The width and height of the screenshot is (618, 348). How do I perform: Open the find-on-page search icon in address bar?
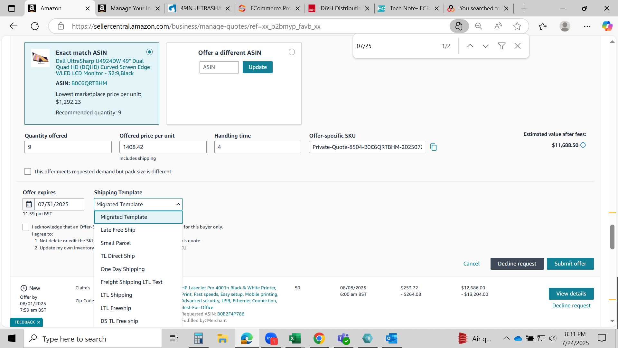[459, 26]
